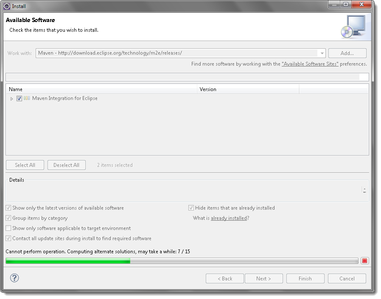The image size is (381, 299).
Task: Click the Details section scroll stepper
Action: (364, 190)
